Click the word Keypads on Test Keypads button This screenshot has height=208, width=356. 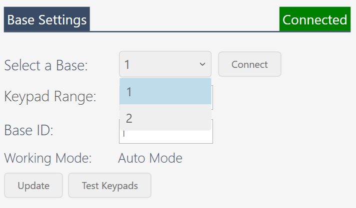click(x=119, y=186)
